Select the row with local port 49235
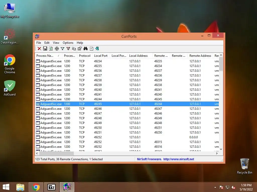Viewport: 257px width, 192px height. 127,66
